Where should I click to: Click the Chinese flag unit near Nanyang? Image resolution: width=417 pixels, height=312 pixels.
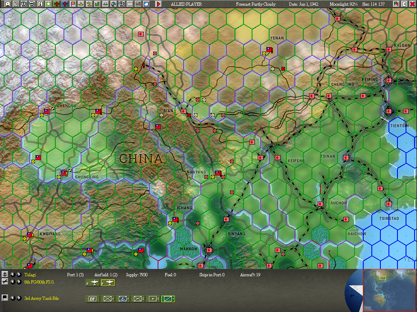pos(218,173)
